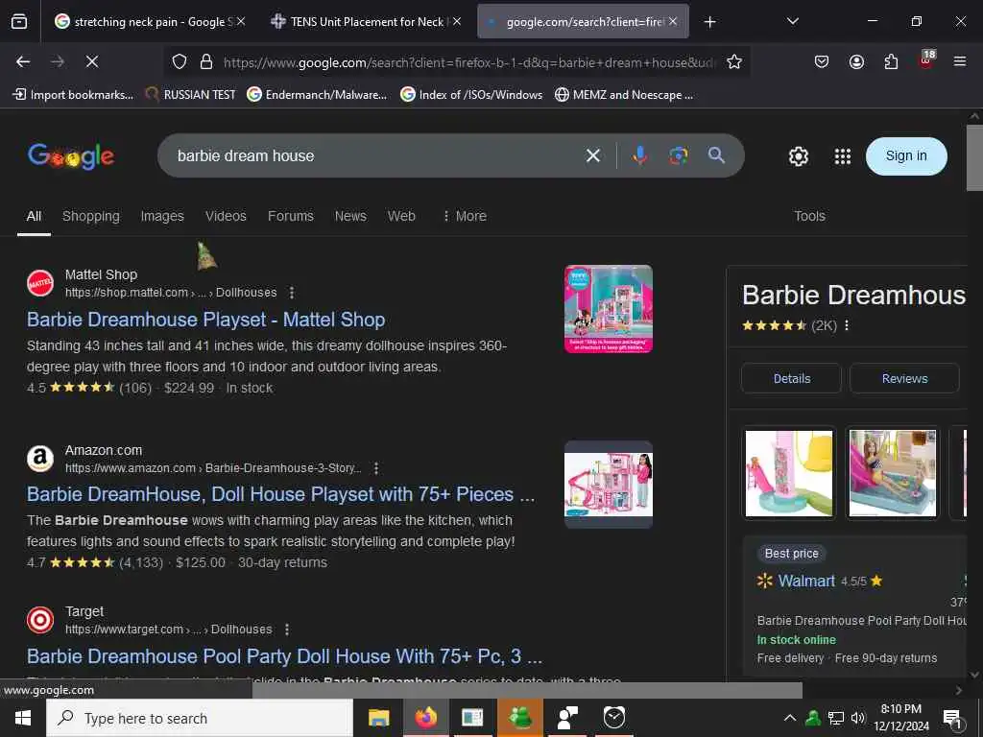983x737 pixels.
Task: Switch to Images results tab
Action: [162, 216]
